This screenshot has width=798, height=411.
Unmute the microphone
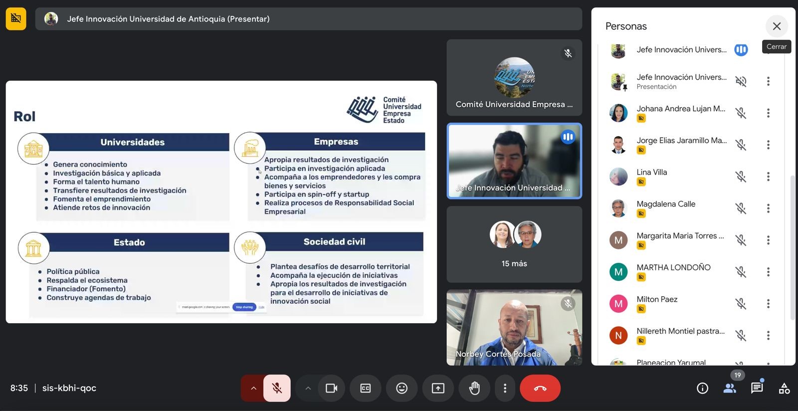coord(277,388)
